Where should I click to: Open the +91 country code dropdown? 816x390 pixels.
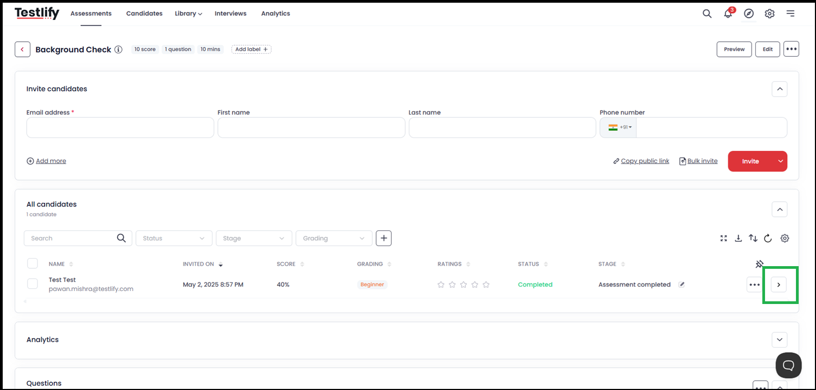(619, 127)
